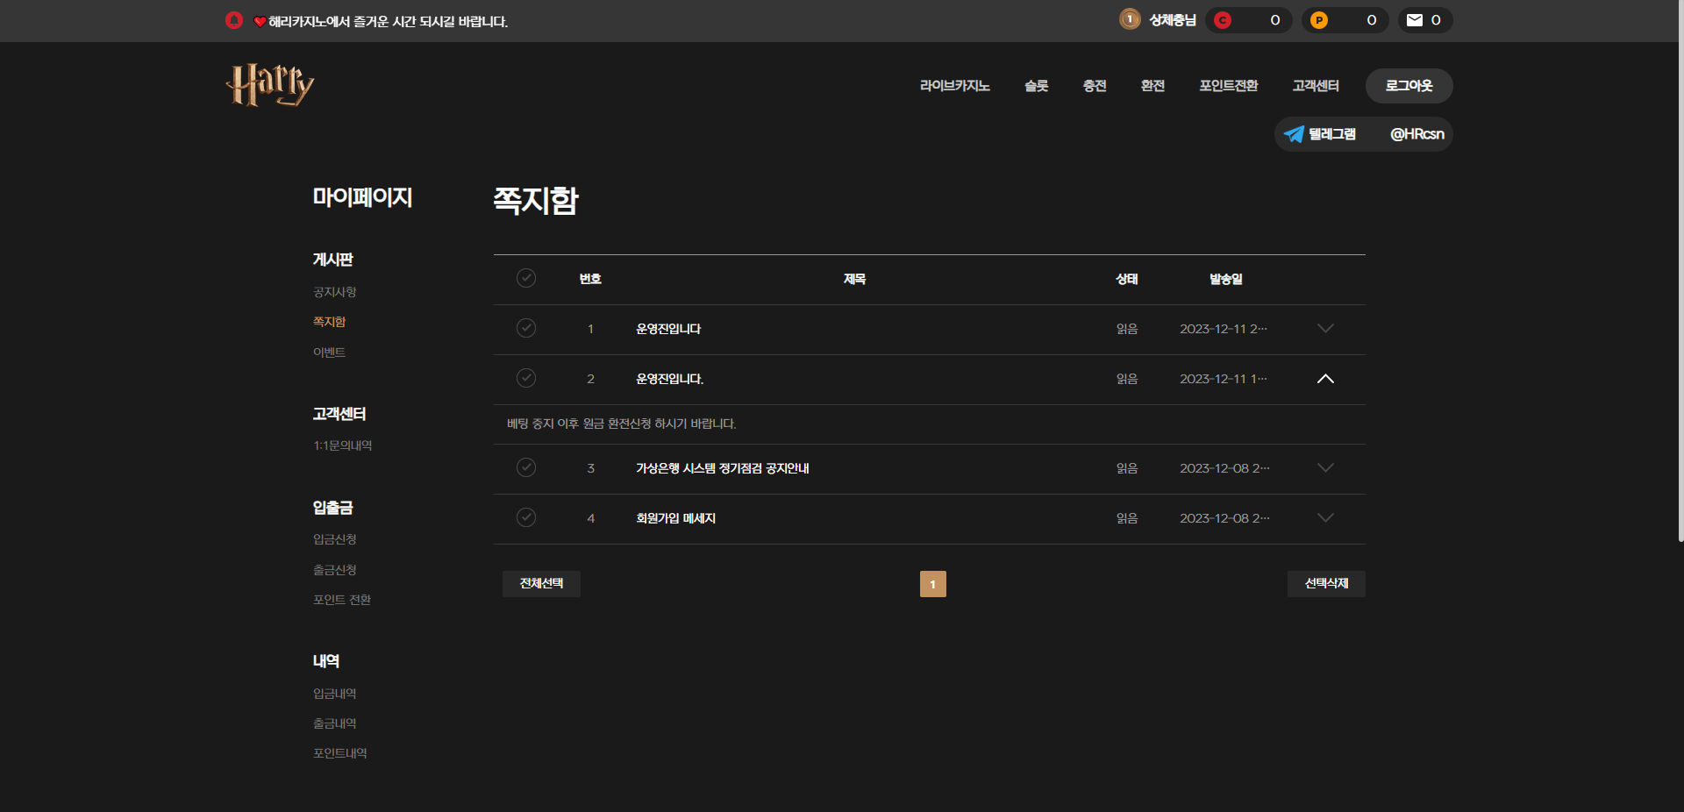Open 공지사항 in the sidebar
The width and height of the screenshot is (1684, 812).
[334, 292]
